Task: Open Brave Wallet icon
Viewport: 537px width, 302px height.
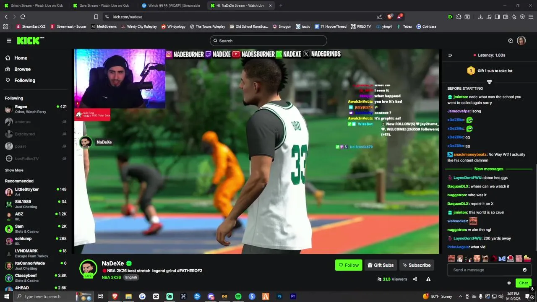Action: [506, 17]
